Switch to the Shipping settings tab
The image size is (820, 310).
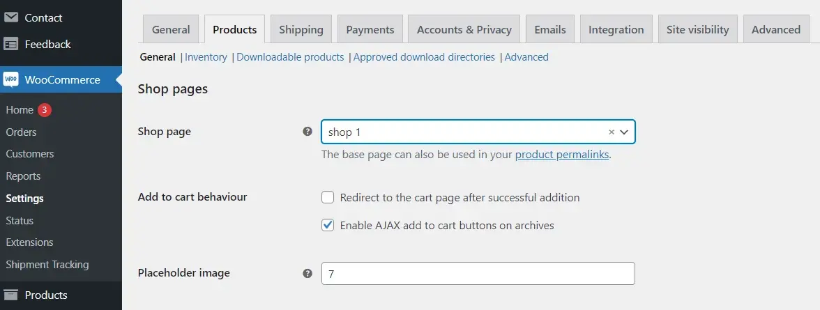click(301, 30)
